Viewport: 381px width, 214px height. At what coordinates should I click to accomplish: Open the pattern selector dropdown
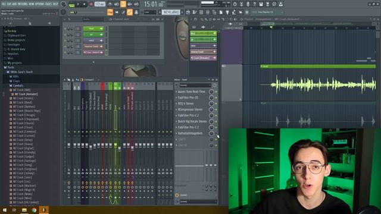[x=171, y=12]
